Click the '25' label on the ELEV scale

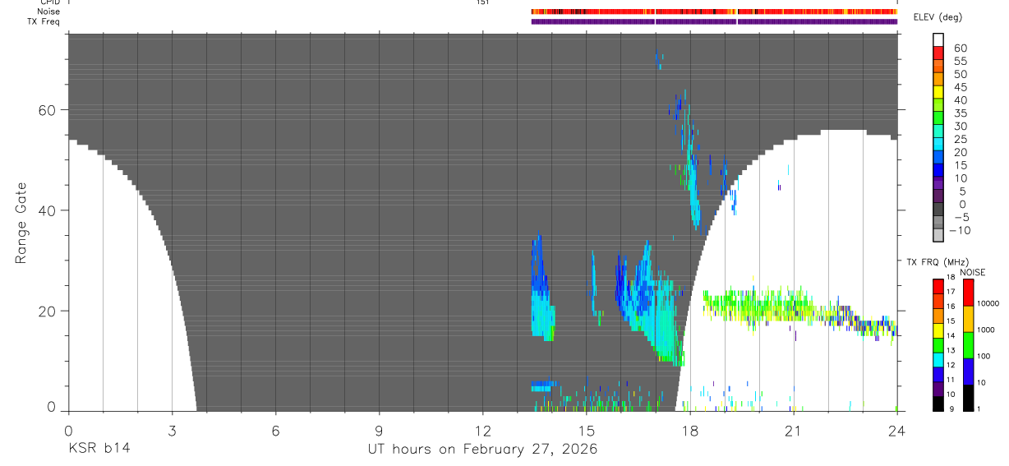(x=960, y=139)
